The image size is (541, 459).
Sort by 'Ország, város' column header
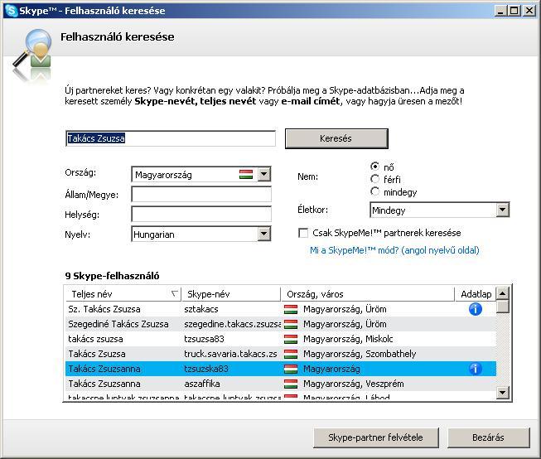point(368,294)
